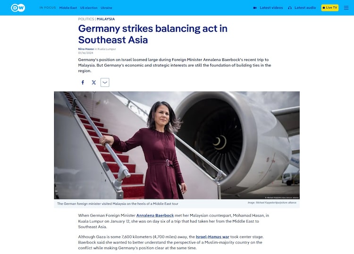This screenshot has height=254, width=354.
Task: Open the POLITICS section link
Action: [x=86, y=19]
